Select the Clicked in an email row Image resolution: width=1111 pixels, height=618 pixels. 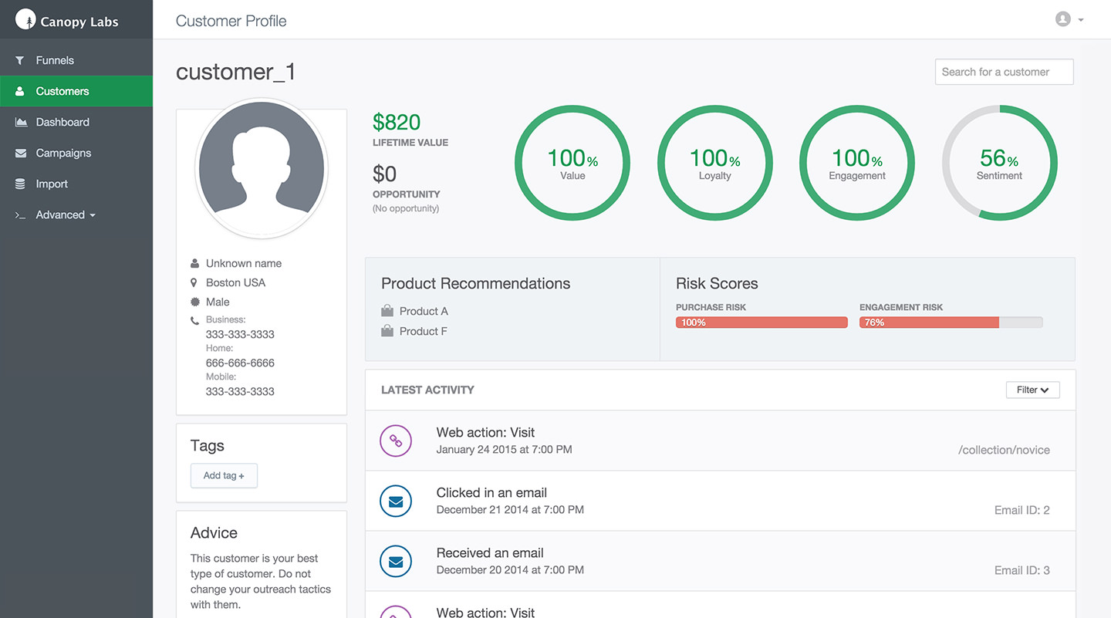(x=720, y=501)
